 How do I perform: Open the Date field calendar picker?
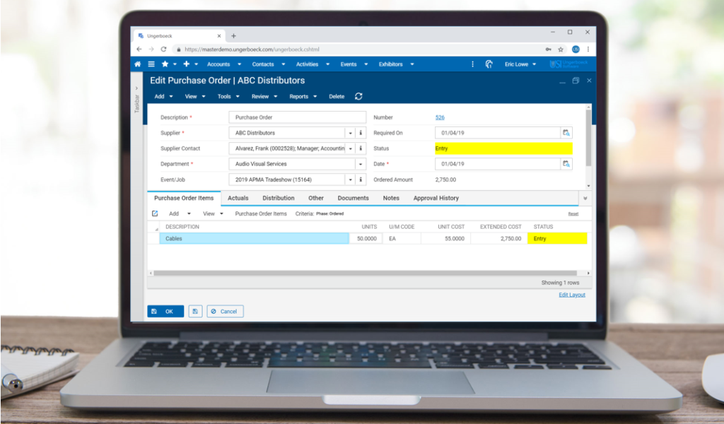coord(566,164)
